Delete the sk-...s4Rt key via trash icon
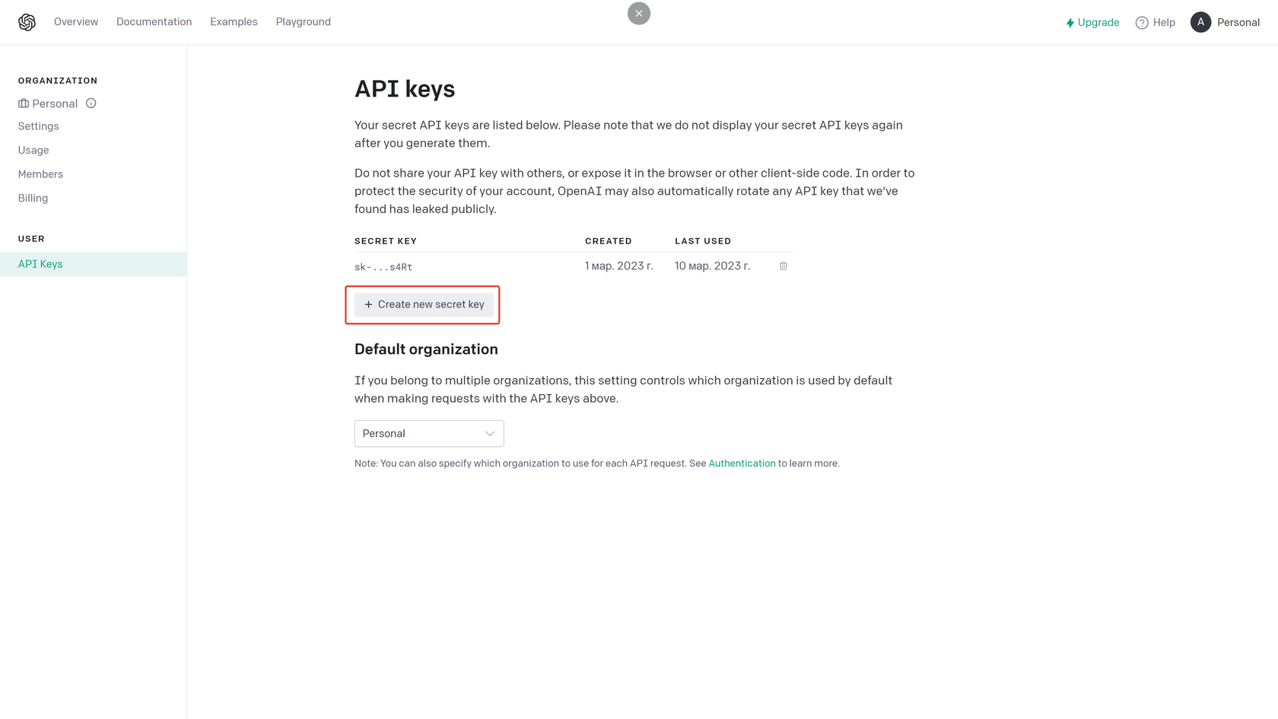1278x719 pixels. pos(784,266)
